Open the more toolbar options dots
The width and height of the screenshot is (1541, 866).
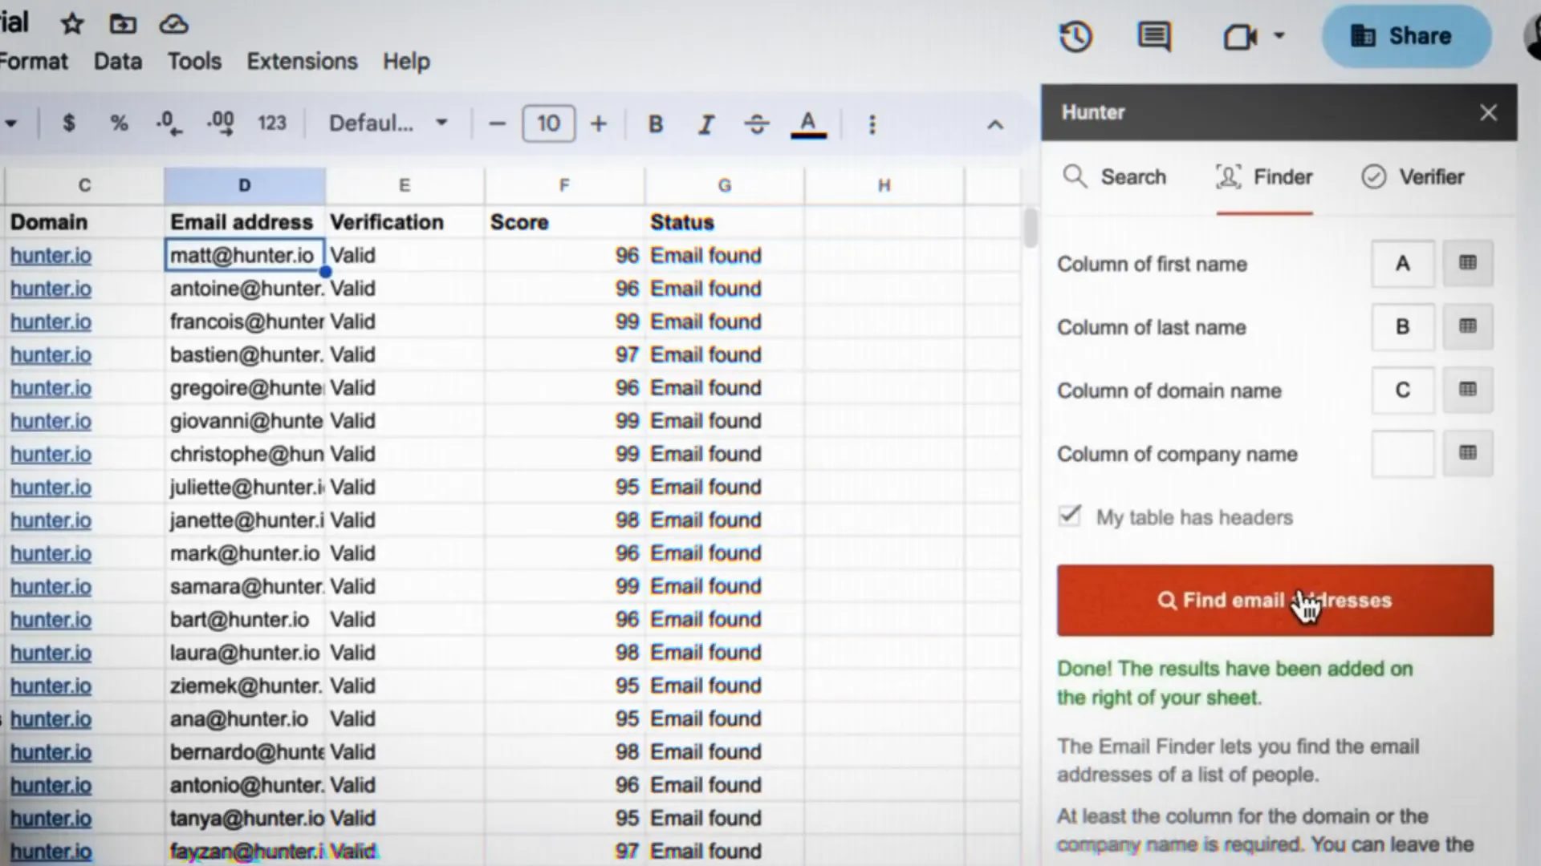click(872, 124)
